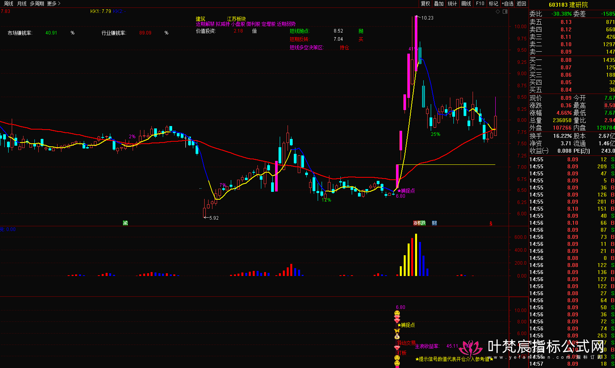The width and height of the screenshot is (615, 368).
Task: Toggle the 叠加 overlay option
Action: 439,4
